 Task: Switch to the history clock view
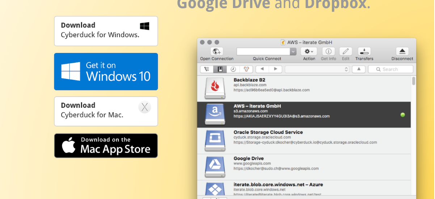coord(233,69)
